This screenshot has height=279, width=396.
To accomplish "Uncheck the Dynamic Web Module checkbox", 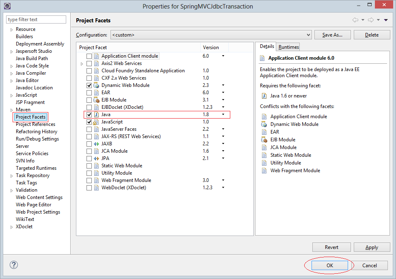I will point(89,85).
